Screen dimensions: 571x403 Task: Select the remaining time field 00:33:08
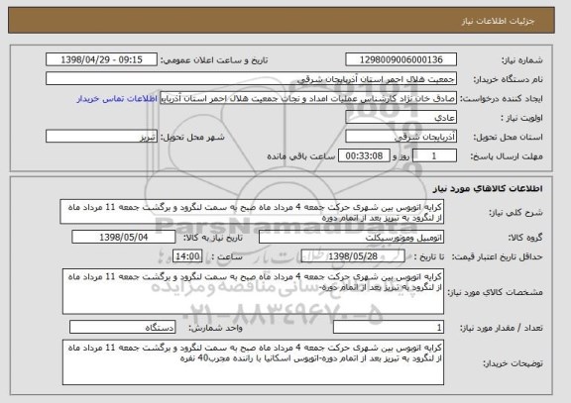[x=364, y=156]
